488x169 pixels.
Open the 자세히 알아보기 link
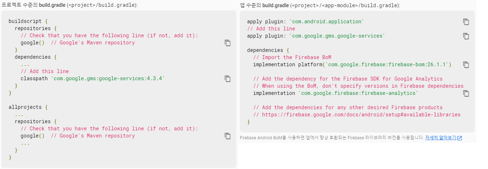[440, 137]
